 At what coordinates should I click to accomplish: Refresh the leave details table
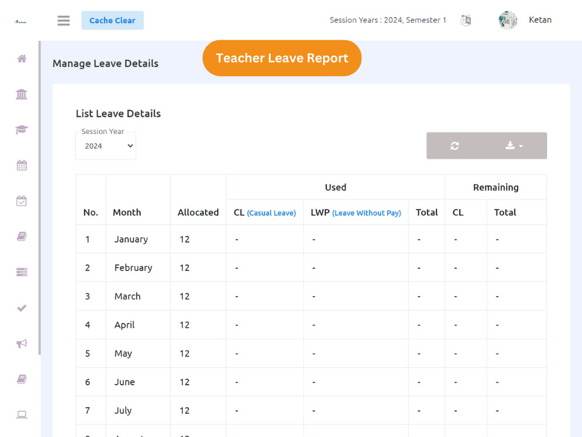[455, 146]
